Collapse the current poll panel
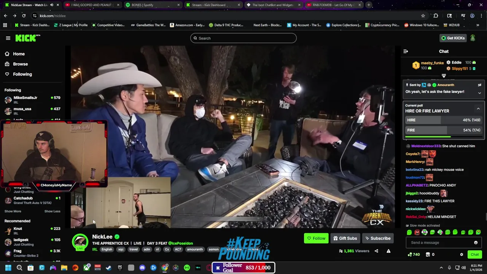The width and height of the screenshot is (487, 274). pyautogui.click(x=478, y=109)
